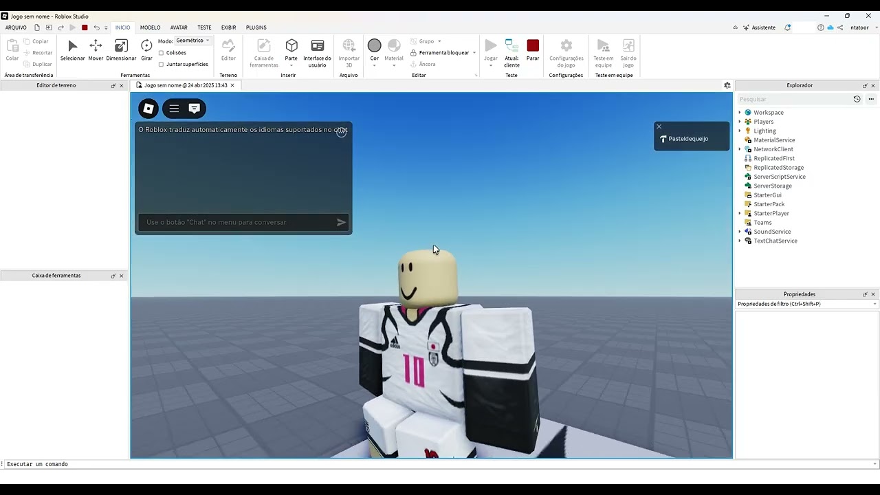Enable the Colisões checkbox
This screenshot has width=880, height=495.
[161, 53]
